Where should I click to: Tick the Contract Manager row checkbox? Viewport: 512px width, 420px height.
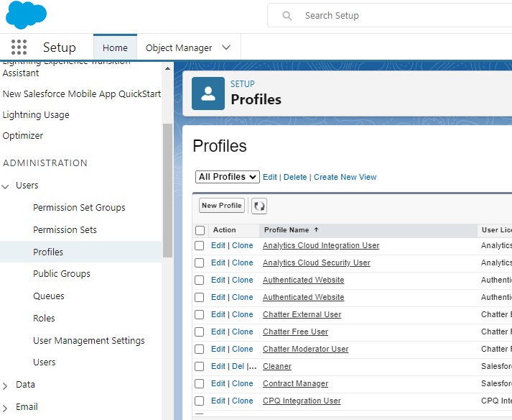pos(200,384)
